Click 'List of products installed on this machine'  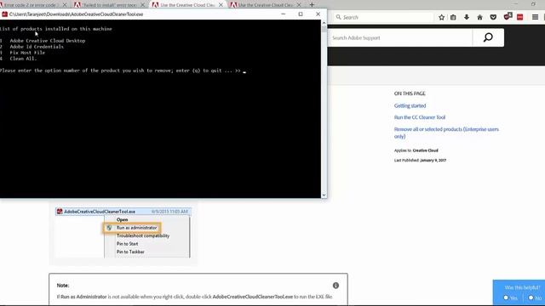(56, 29)
